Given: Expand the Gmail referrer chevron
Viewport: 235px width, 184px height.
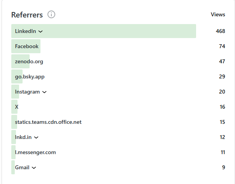Looking at the screenshot, I should (x=34, y=168).
